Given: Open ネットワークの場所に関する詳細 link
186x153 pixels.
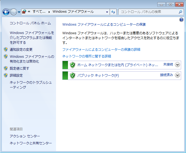Looking at the screenshot, I should click(x=87, y=56).
